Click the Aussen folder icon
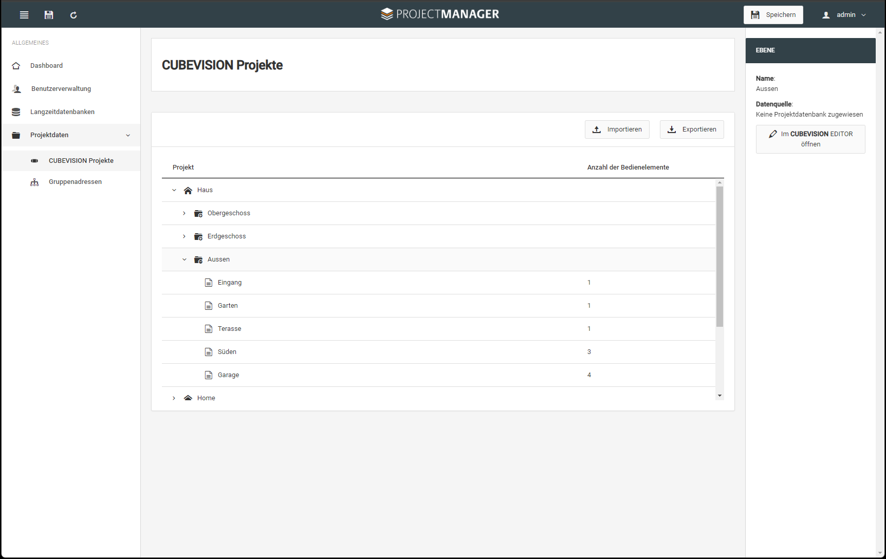886x559 pixels. (x=198, y=259)
